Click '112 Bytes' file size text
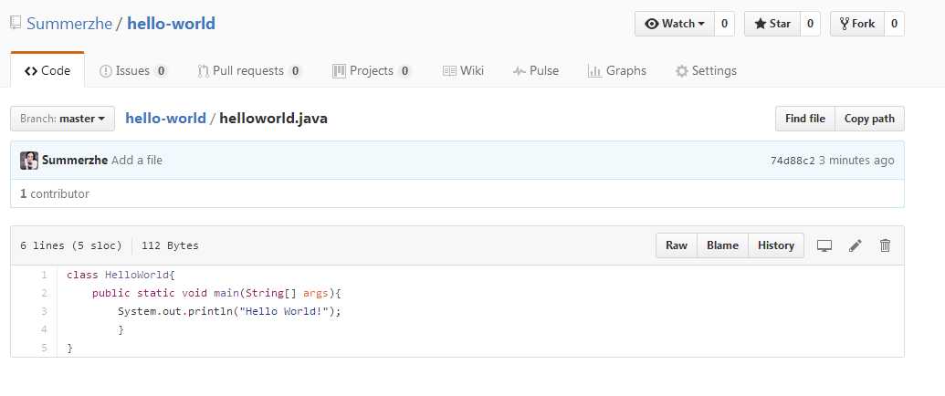 coord(170,245)
